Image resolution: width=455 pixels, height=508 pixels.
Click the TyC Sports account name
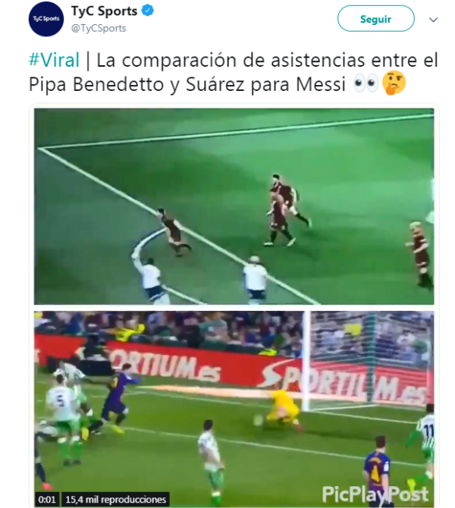104,11
